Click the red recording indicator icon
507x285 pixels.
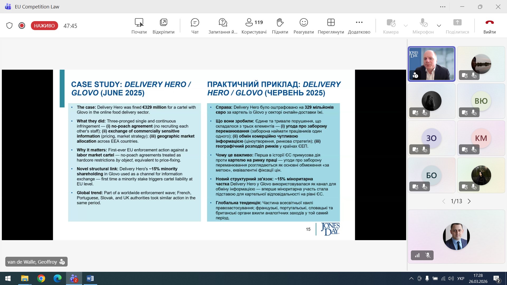(22, 26)
